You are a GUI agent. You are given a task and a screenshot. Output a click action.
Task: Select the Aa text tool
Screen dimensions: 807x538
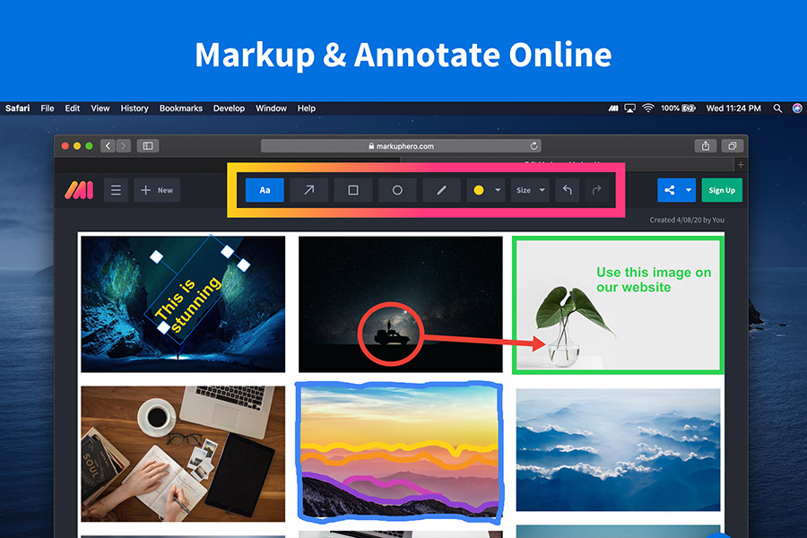(x=265, y=190)
